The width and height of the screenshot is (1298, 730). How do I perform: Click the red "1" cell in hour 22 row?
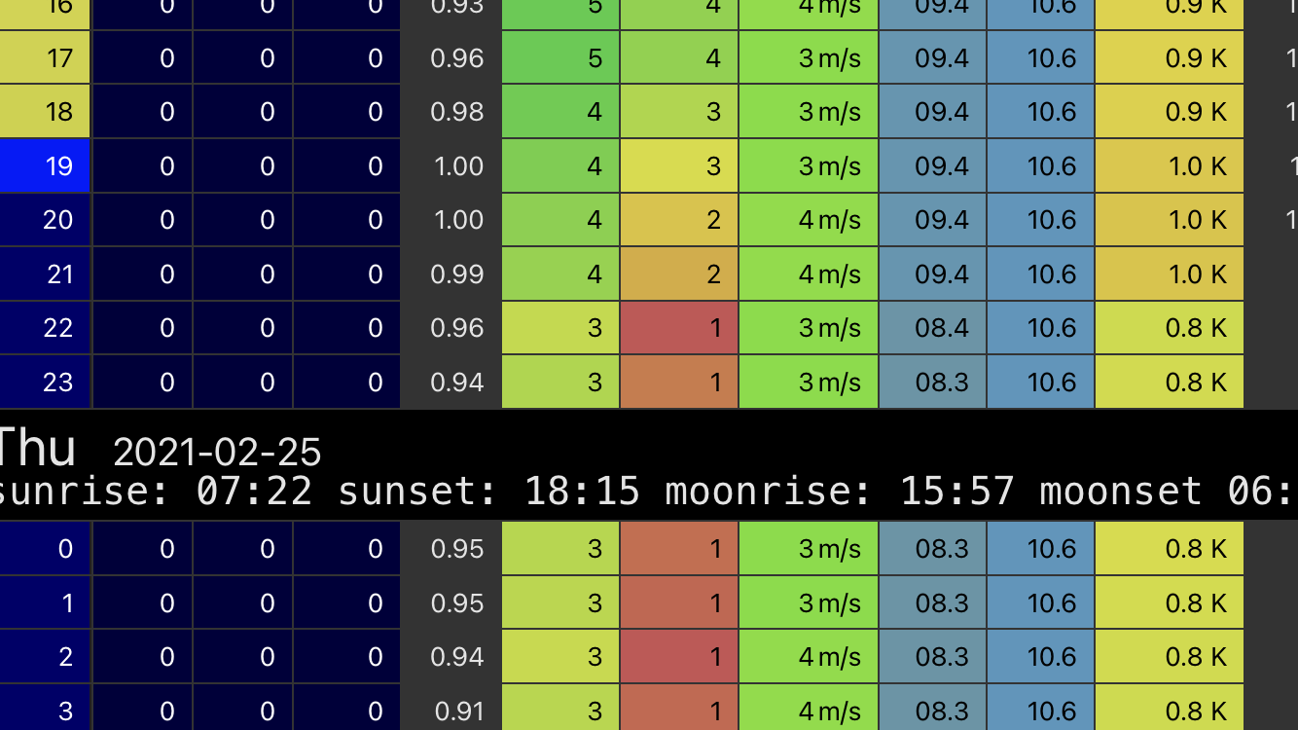point(679,328)
